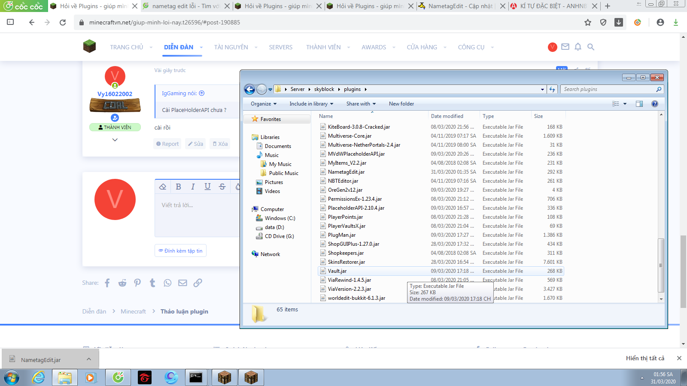Click the New folder button in Explorer
Viewport: 687px width, 386px height.
(401, 104)
